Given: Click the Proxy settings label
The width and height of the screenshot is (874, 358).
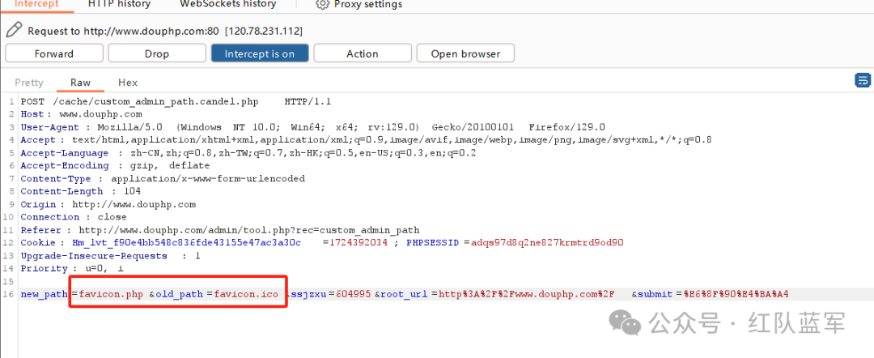Looking at the screenshot, I should click(x=368, y=5).
